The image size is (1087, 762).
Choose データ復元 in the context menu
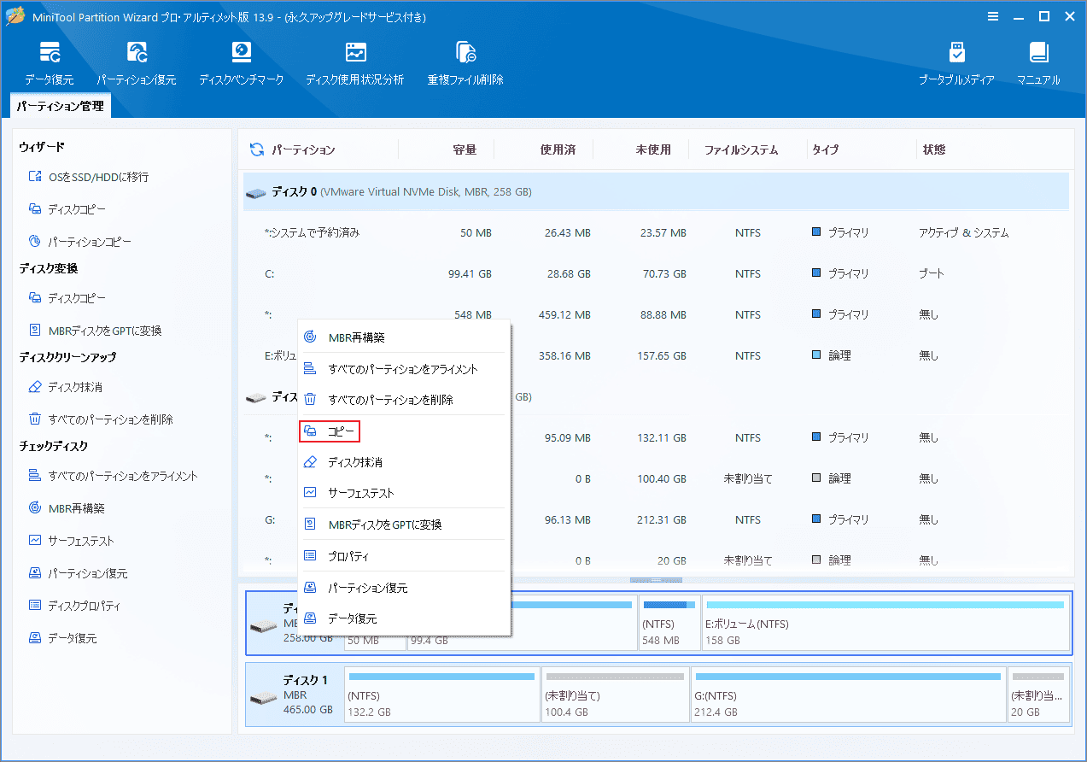(x=404, y=618)
